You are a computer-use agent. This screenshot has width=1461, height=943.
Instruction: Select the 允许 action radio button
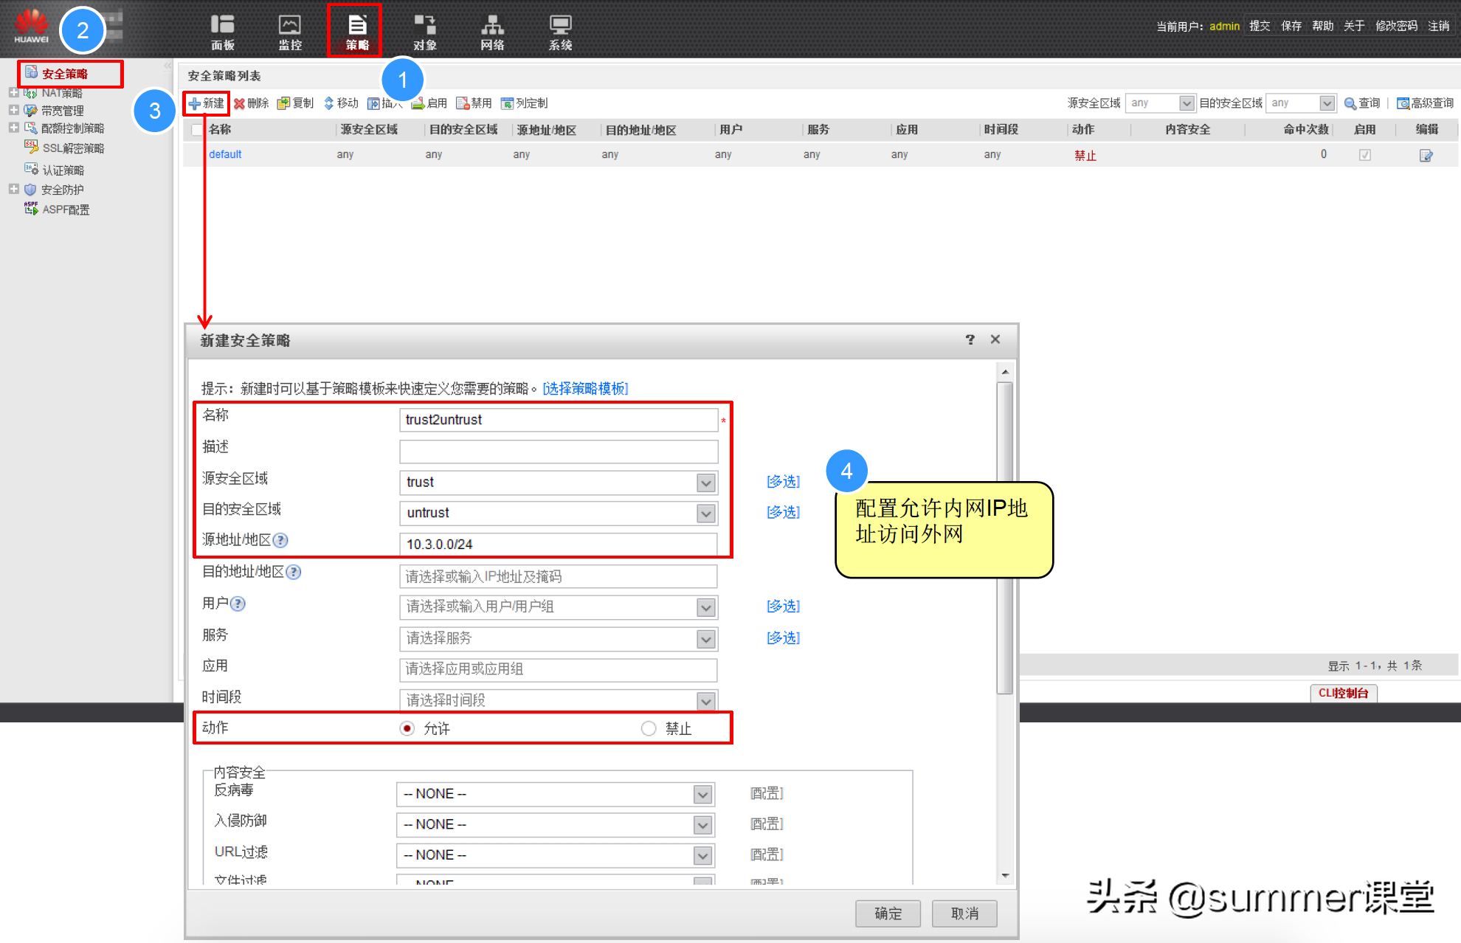(x=407, y=728)
